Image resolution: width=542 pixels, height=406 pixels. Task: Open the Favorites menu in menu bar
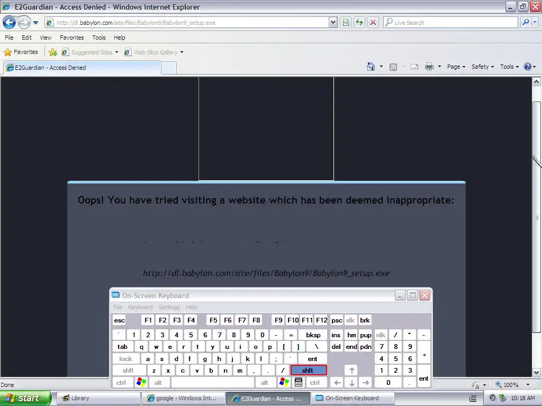[x=72, y=38]
